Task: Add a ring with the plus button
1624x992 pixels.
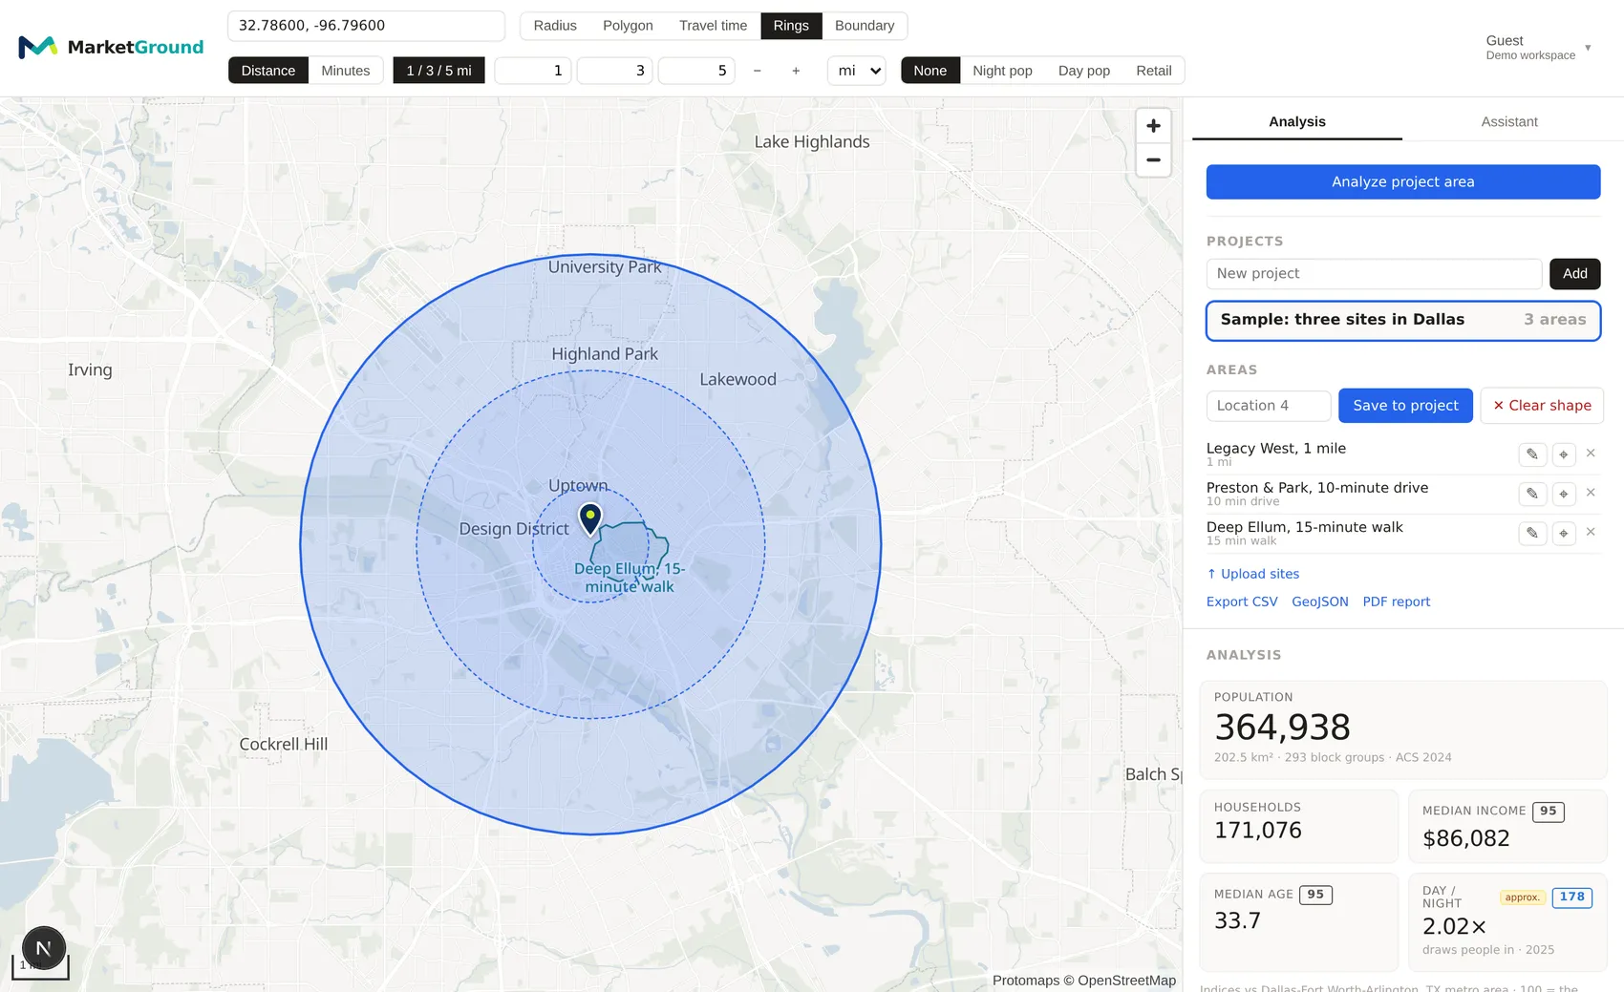Action: click(796, 71)
